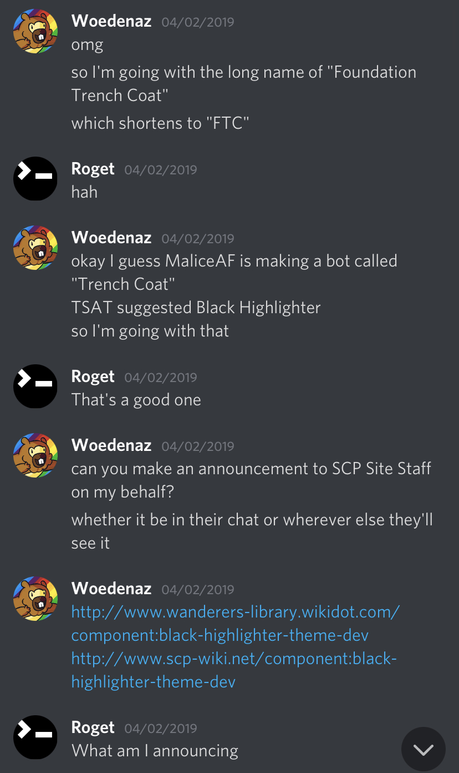Tap Roget username above "That's a good one"

coord(93,377)
